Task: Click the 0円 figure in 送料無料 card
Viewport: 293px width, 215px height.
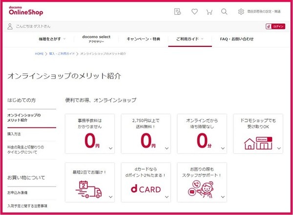Action: 148,141
